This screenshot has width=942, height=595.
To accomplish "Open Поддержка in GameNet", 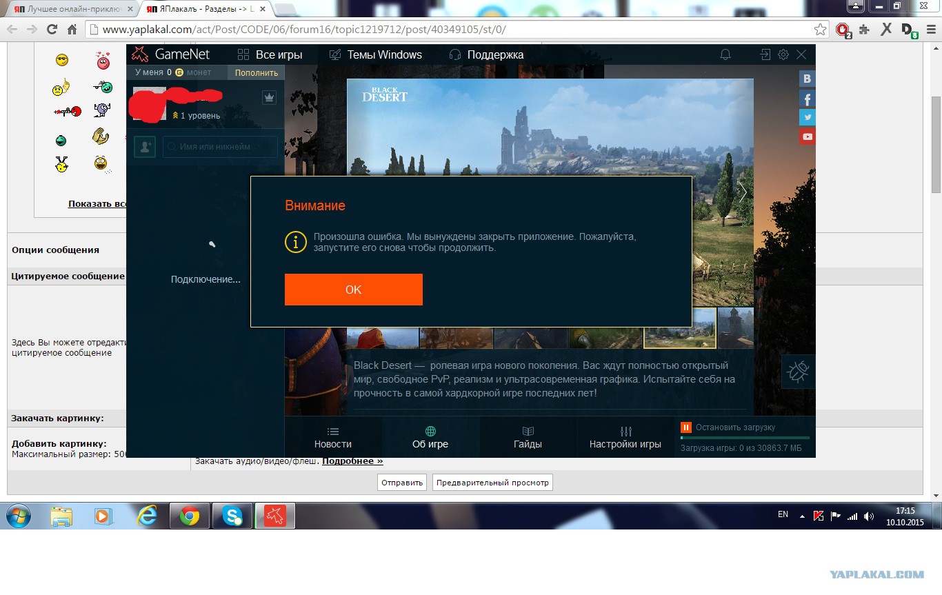I will [486, 54].
